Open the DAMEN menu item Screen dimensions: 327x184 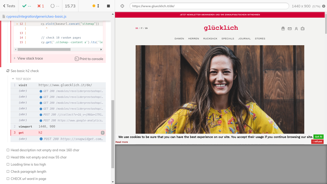coord(179,39)
